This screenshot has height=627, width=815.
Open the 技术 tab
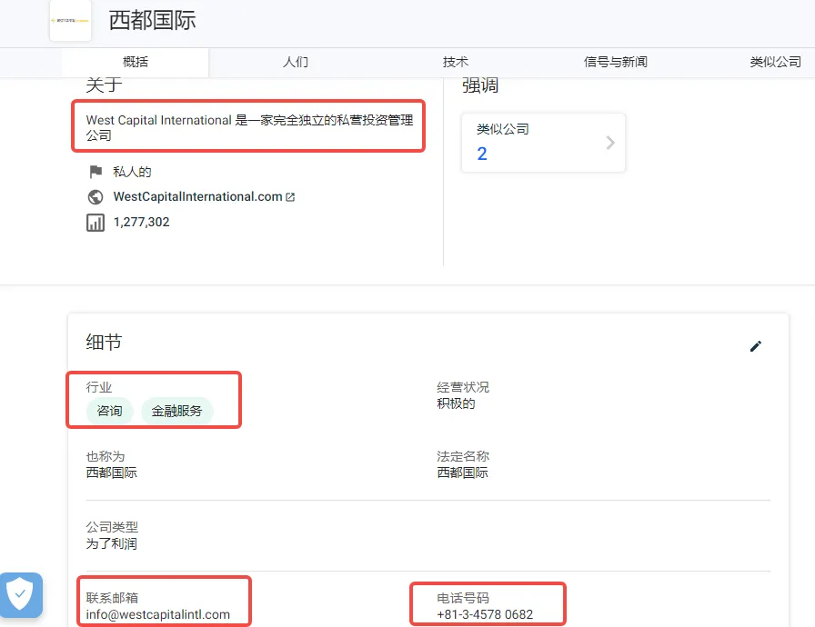(456, 63)
